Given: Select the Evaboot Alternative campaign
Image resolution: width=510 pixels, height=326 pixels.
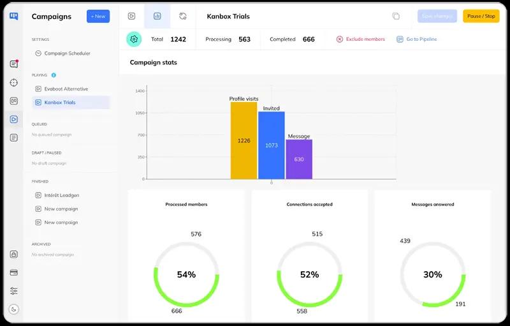Looking at the screenshot, I should click(66, 89).
